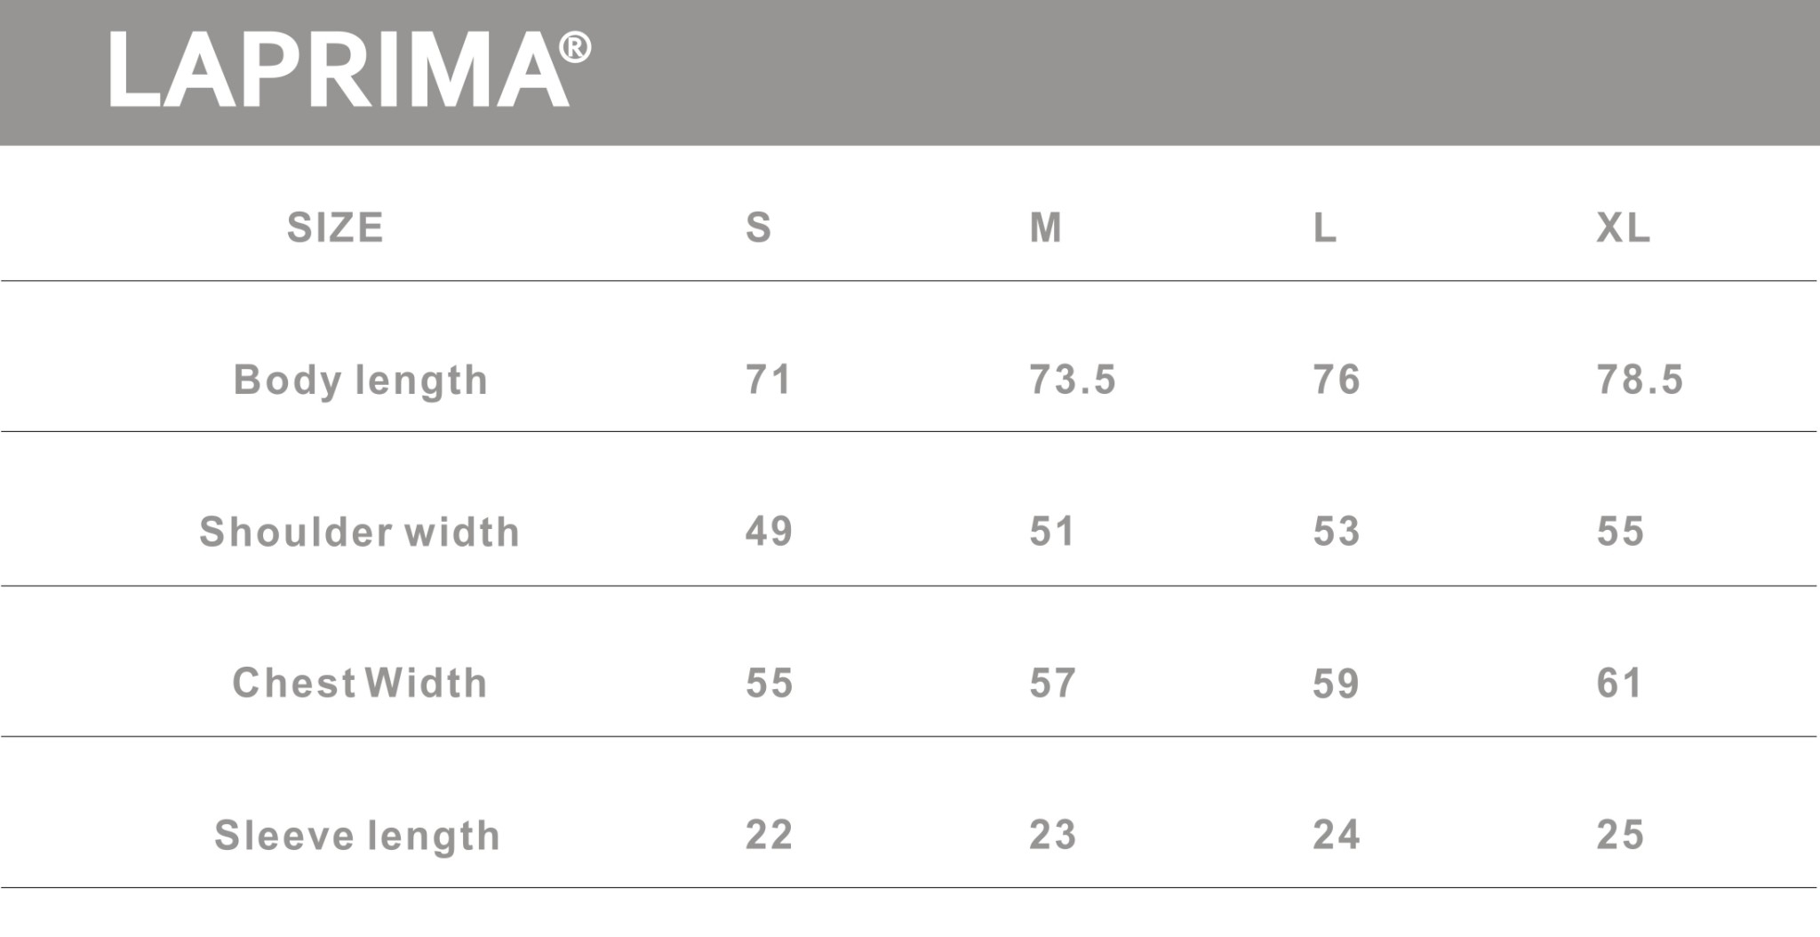Click the Chest Width row label
Viewport: 1820px width, 937px height.
click(x=360, y=684)
